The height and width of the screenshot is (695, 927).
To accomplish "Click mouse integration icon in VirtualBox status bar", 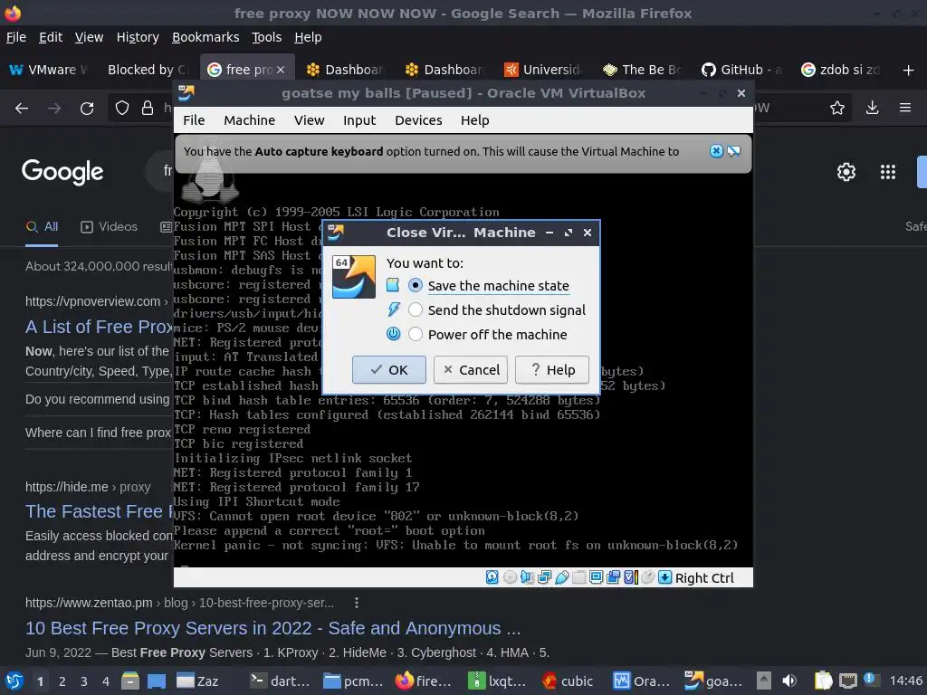I will pos(648,577).
